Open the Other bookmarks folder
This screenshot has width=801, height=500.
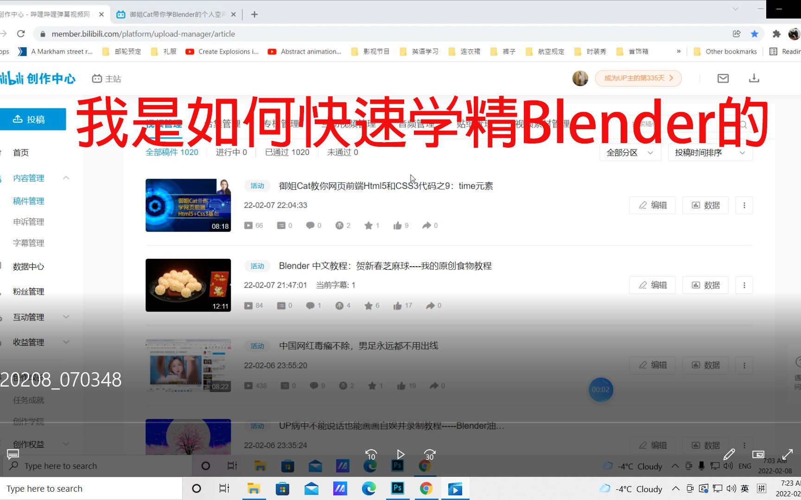click(725, 51)
